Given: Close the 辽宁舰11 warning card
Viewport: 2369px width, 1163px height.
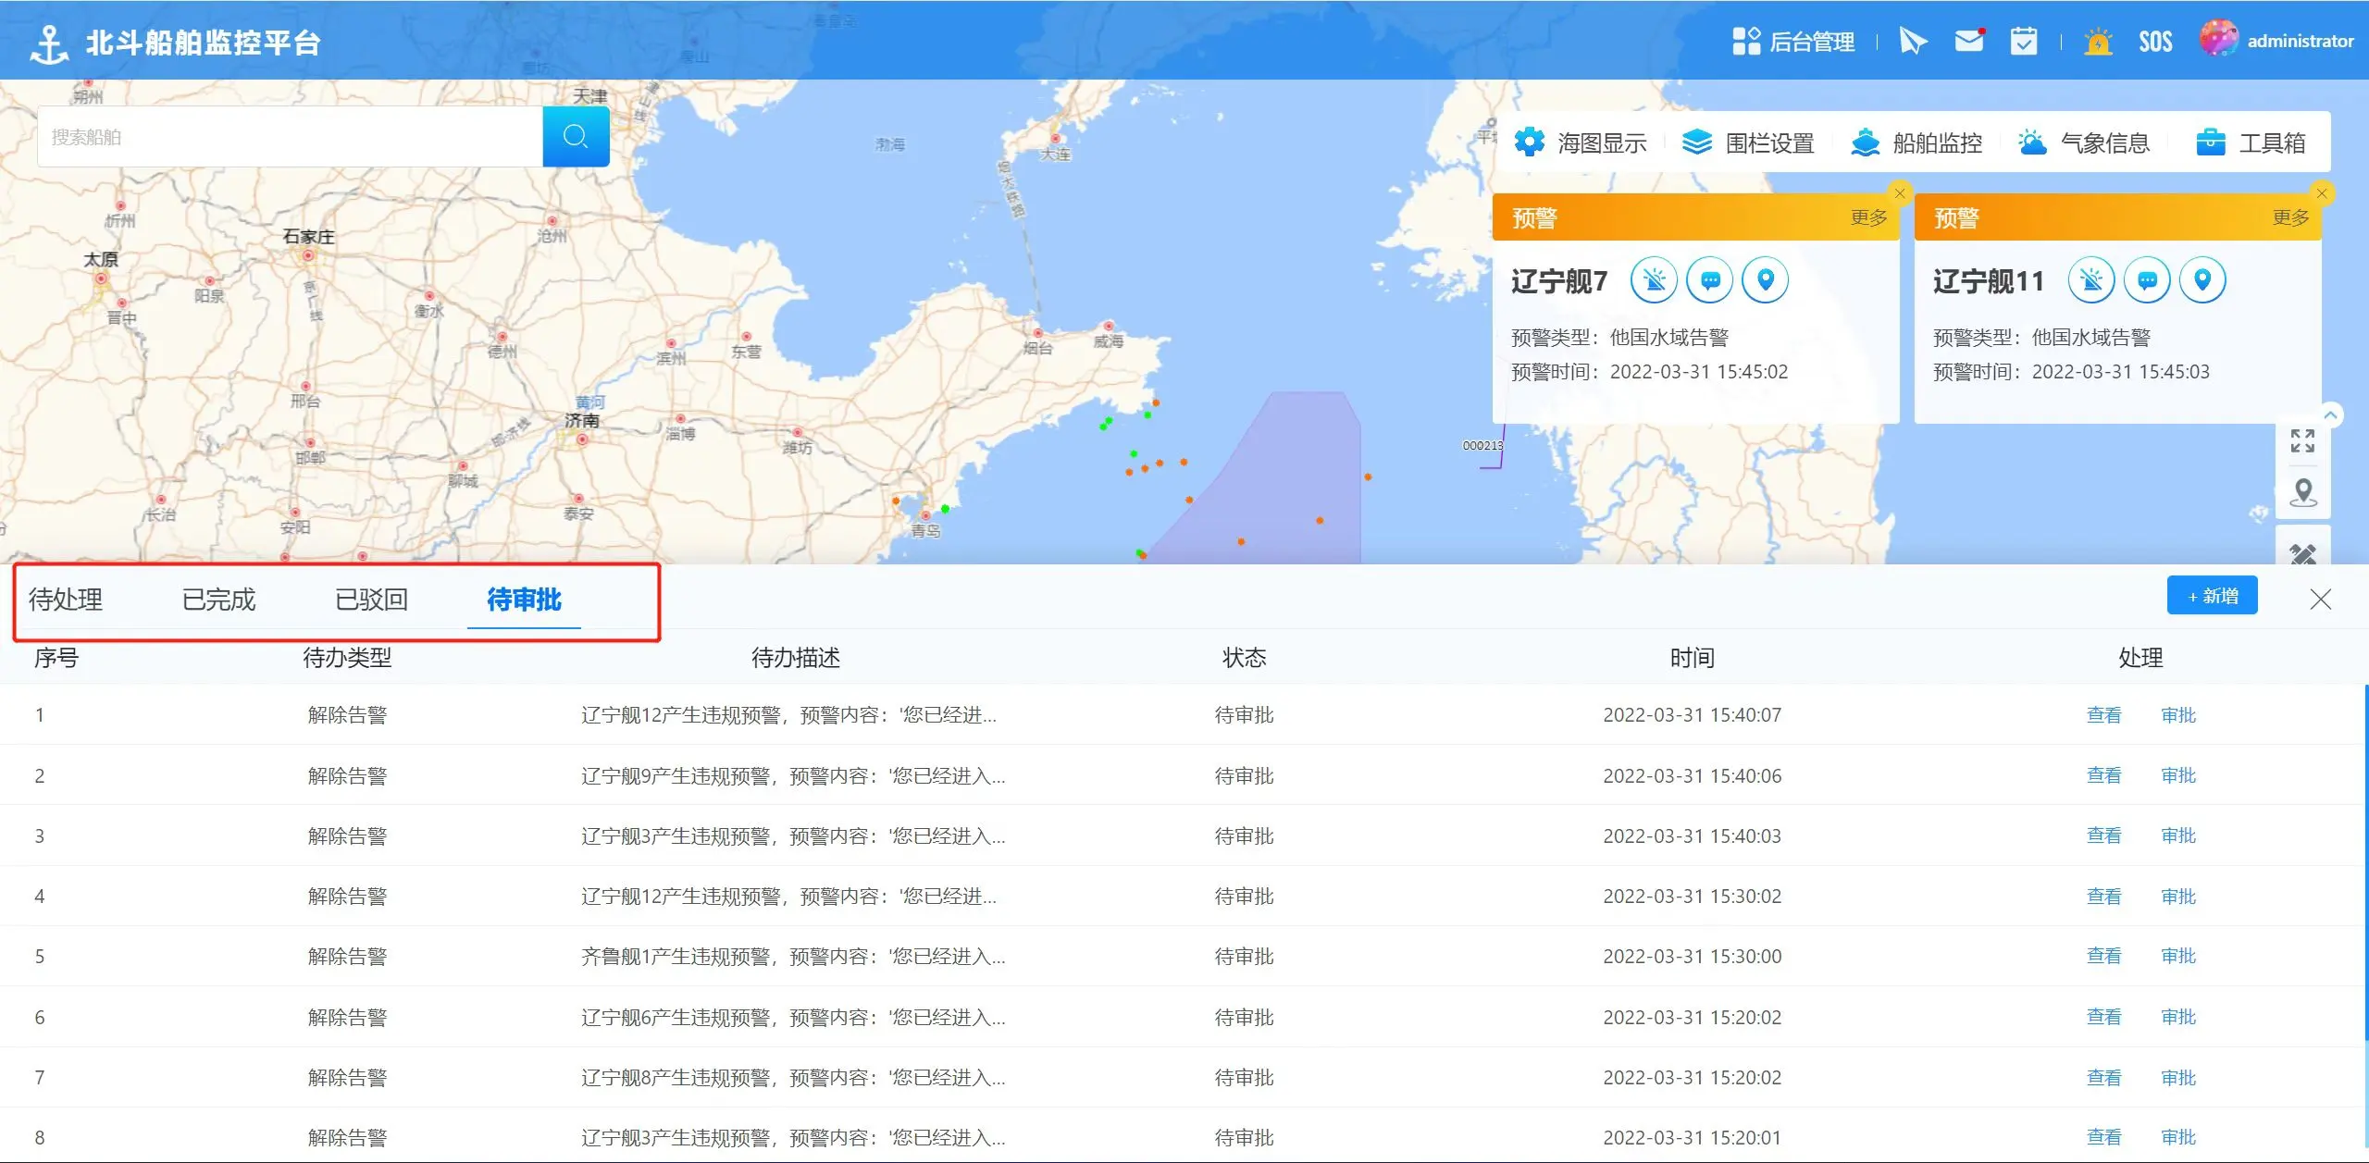Looking at the screenshot, I should click(2322, 193).
